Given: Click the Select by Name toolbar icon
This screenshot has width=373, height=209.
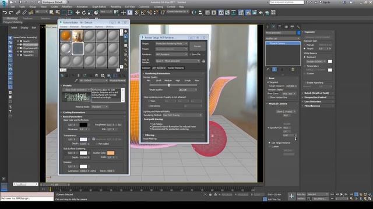Looking at the screenshot, I should (x=58, y=13).
